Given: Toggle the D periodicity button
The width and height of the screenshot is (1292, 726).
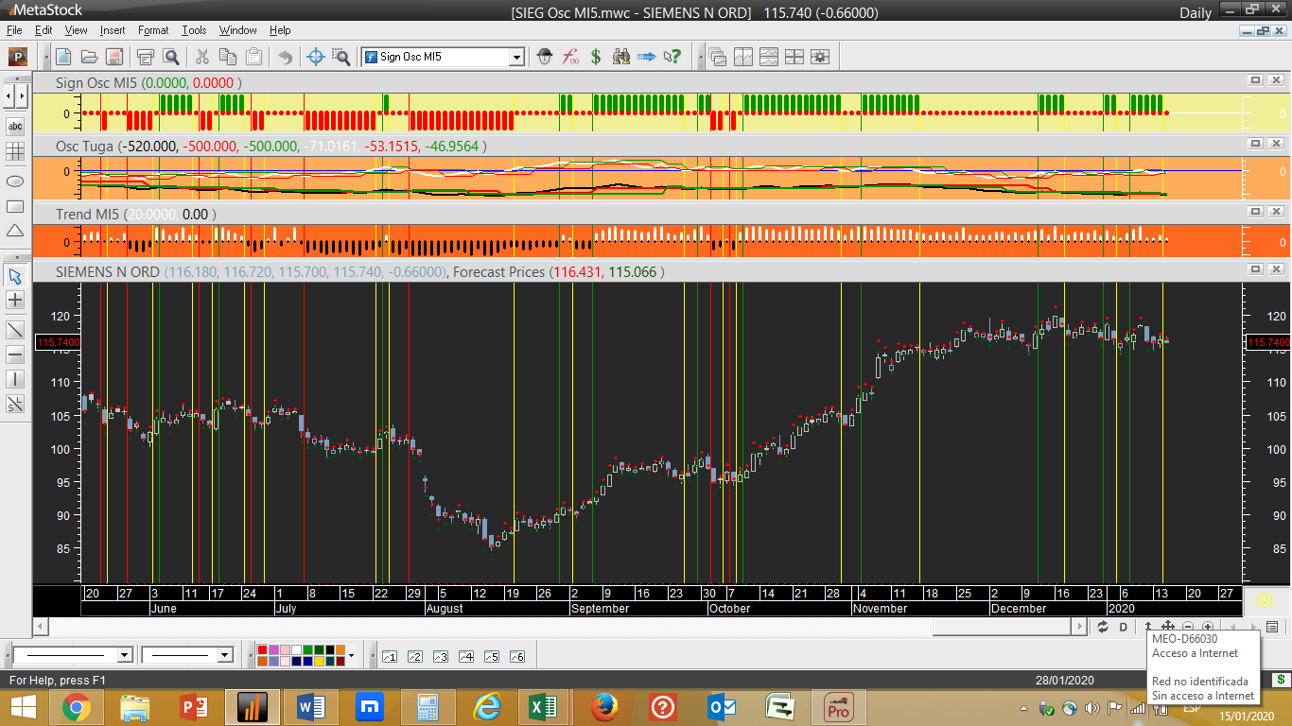Looking at the screenshot, I should 1124,627.
